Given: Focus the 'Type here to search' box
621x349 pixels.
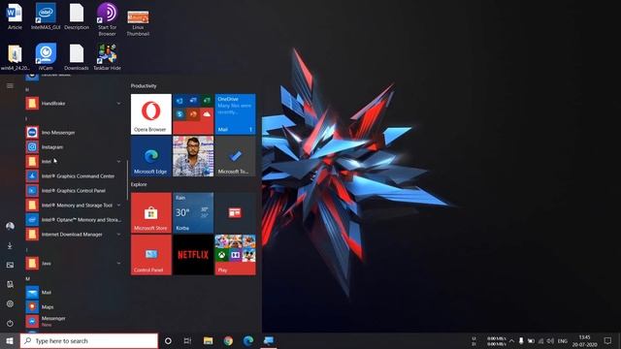Looking at the screenshot, I should [x=89, y=340].
